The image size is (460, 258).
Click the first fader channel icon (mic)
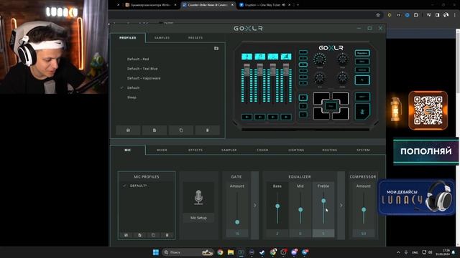[x=247, y=57]
